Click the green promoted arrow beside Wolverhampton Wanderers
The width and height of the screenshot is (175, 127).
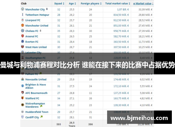pos(41,106)
